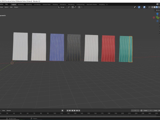Toggle the snapping magnet
This screenshot has width=160, height=120.
pos(73,7)
